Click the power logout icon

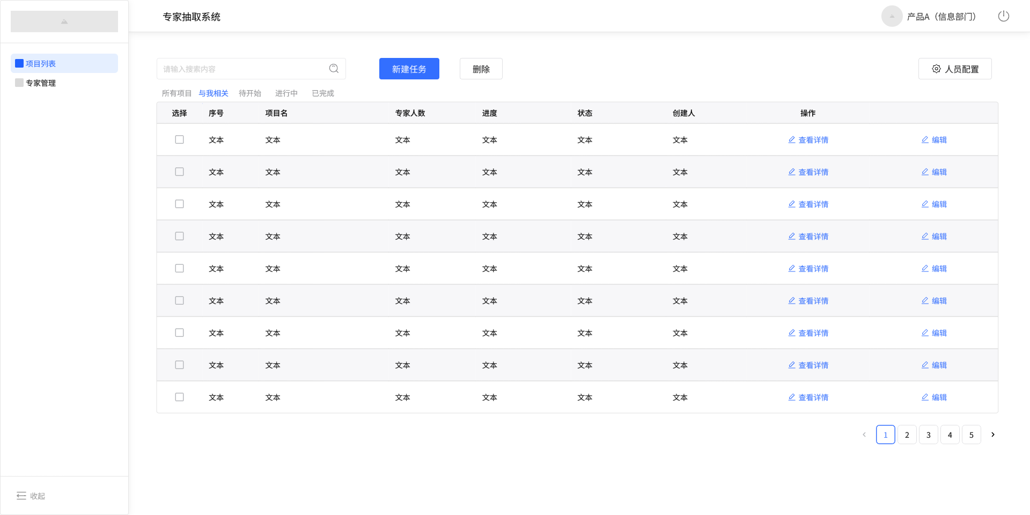point(1003,17)
